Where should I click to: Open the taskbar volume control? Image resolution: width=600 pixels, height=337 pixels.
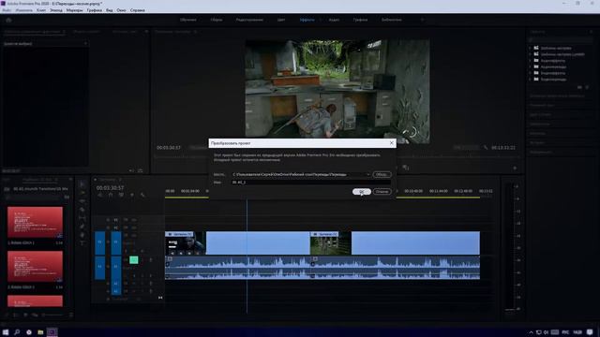pyautogui.click(x=546, y=332)
